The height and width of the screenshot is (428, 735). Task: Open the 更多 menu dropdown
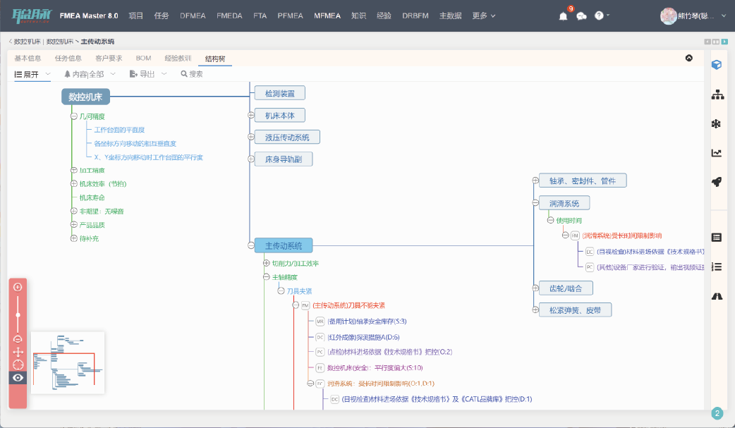point(483,16)
